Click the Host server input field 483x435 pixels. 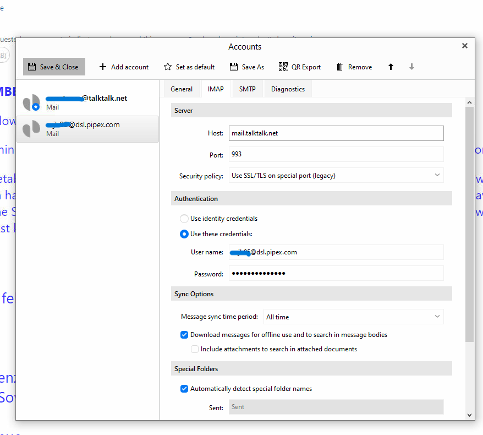pyautogui.click(x=336, y=133)
